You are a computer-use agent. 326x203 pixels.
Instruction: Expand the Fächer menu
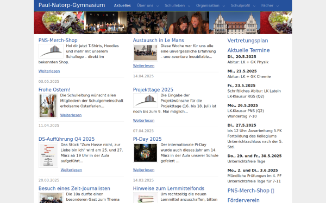(x=270, y=5)
